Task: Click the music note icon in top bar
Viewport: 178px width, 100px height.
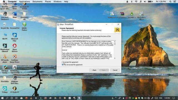Action: 141,2
